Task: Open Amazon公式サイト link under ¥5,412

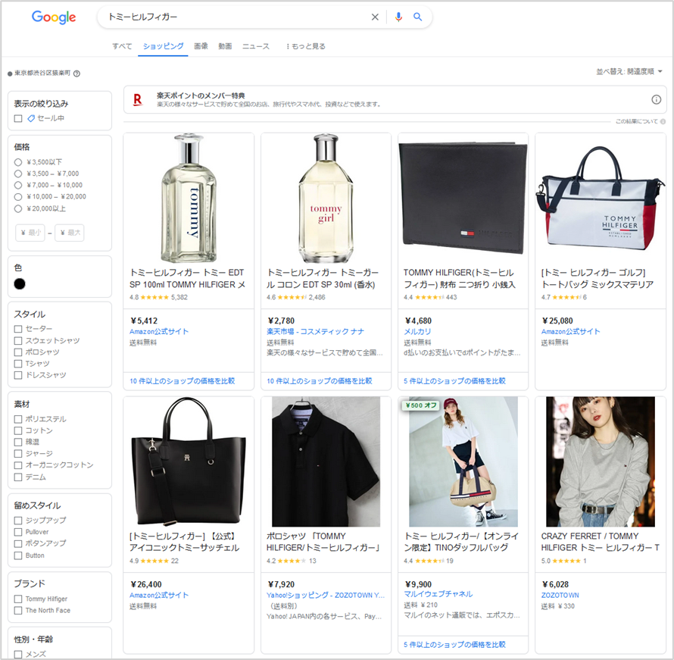Action: pyautogui.click(x=159, y=331)
